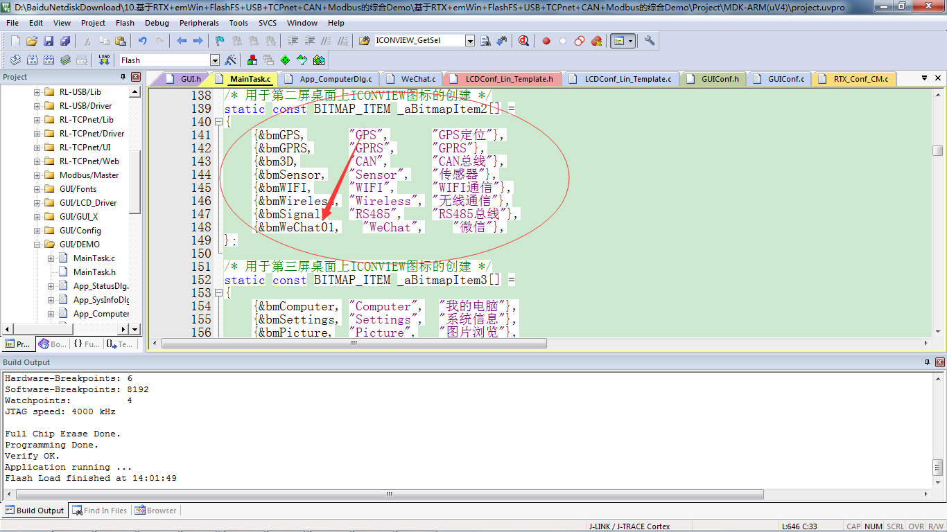Close the Build Output panel

pyautogui.click(x=939, y=362)
